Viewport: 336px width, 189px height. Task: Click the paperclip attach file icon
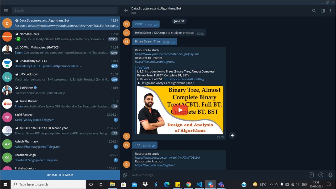point(125,175)
